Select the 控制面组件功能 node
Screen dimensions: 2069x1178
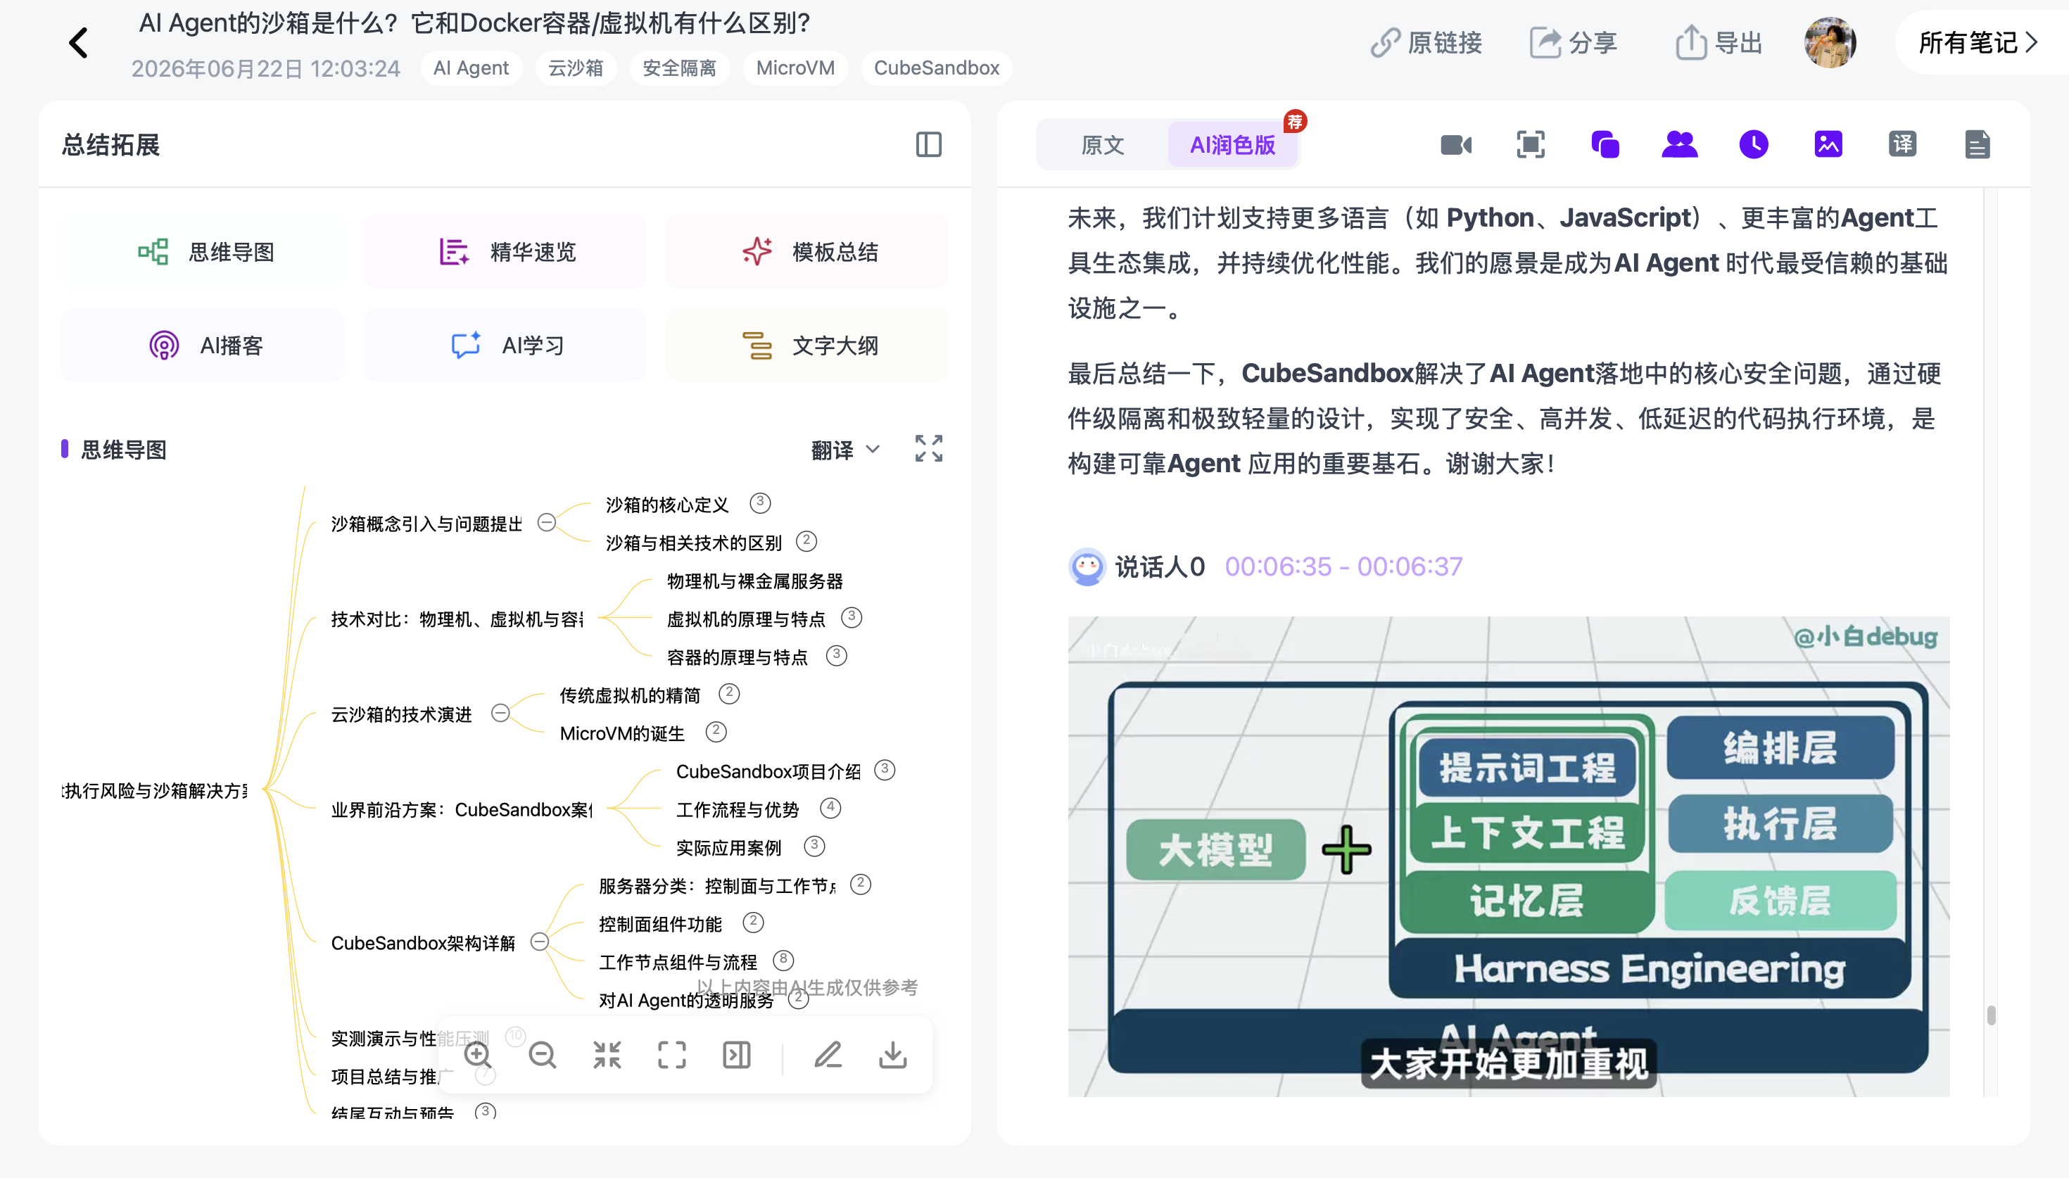pyautogui.click(x=660, y=924)
